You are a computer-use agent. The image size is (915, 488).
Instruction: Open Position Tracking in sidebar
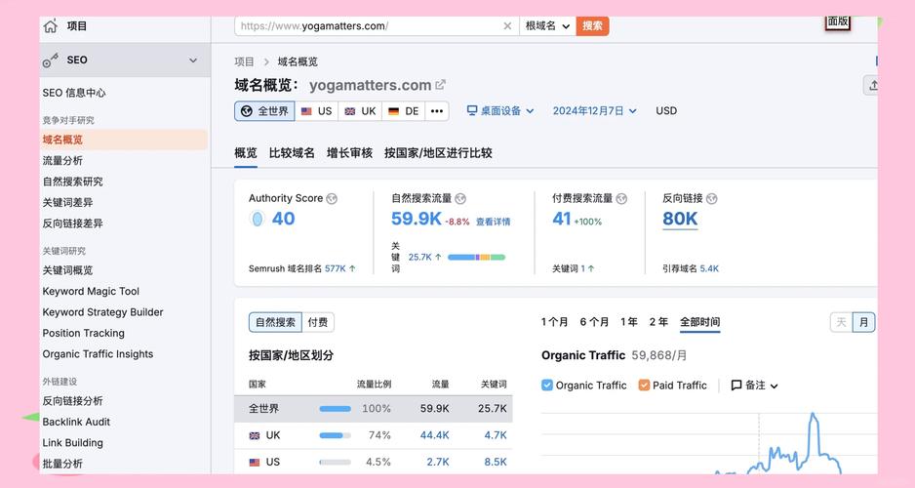click(84, 334)
